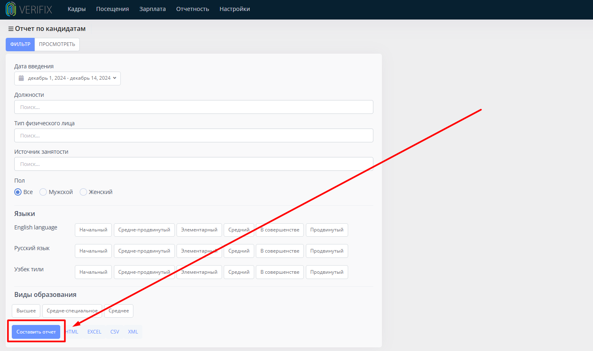Toggle Продвинутый for Узбек тили
593x351 pixels.
pos(327,272)
